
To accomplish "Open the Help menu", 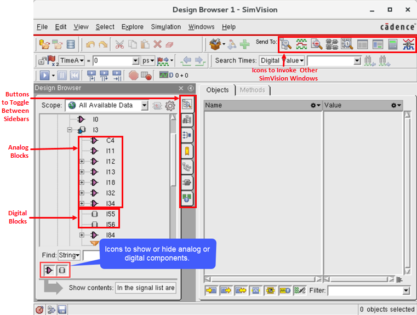I will point(229,27).
